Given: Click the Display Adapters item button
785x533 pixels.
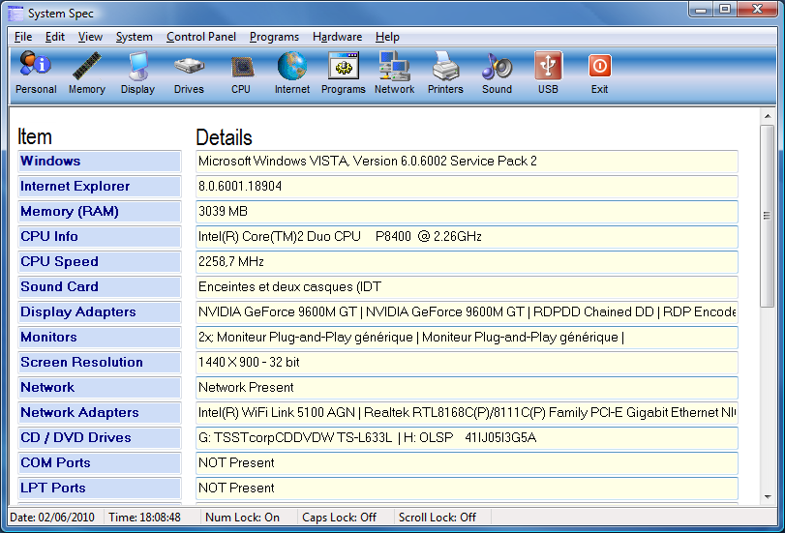Looking at the screenshot, I should click(100, 311).
